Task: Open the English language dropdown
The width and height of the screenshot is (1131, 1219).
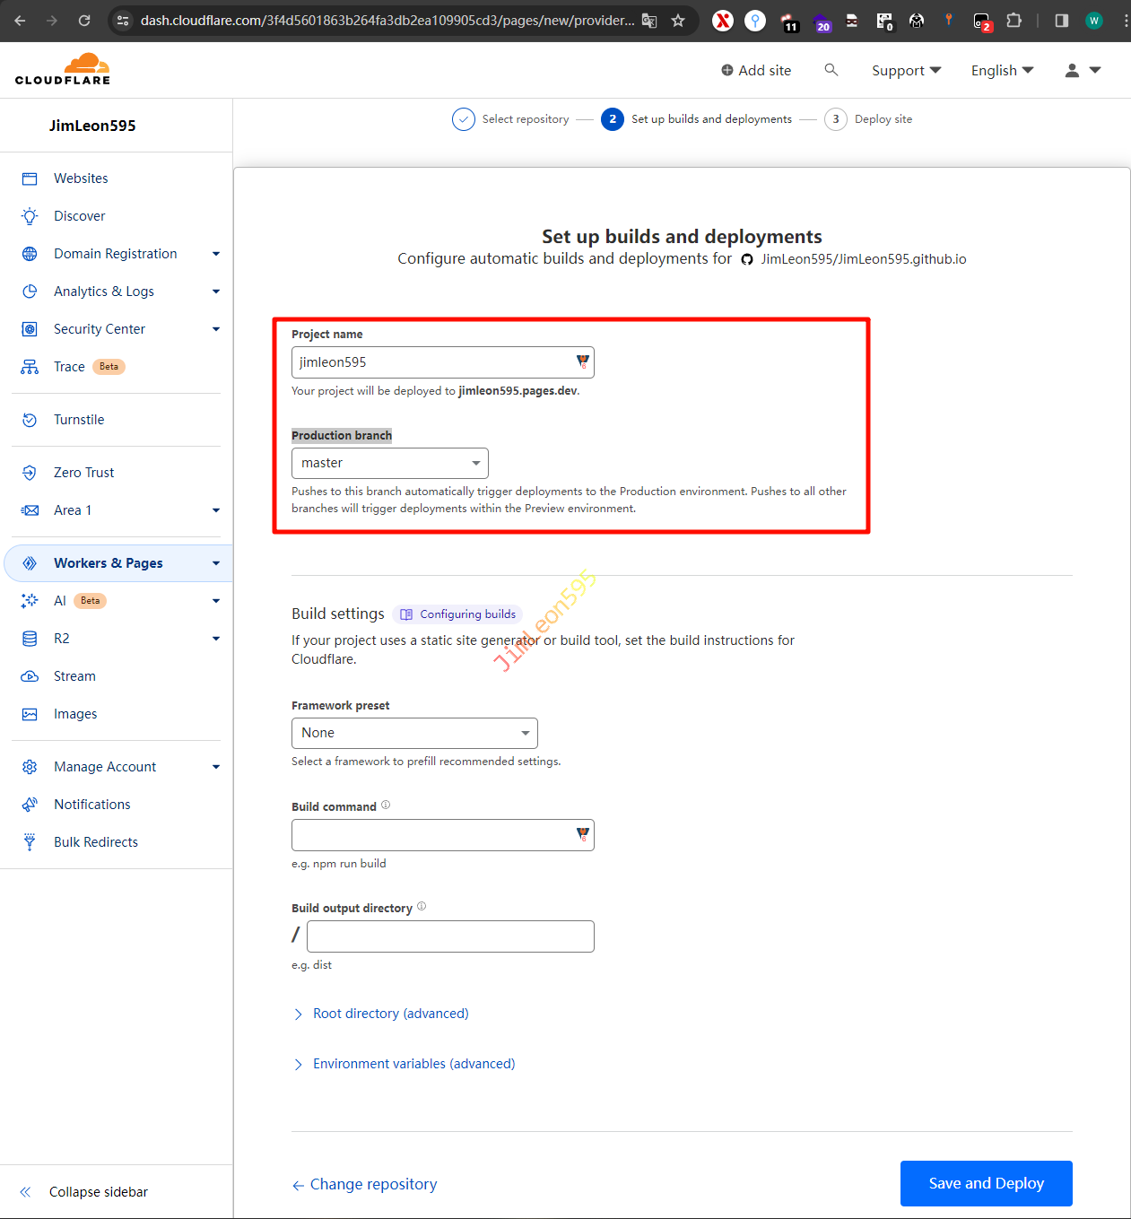Action: [1002, 70]
